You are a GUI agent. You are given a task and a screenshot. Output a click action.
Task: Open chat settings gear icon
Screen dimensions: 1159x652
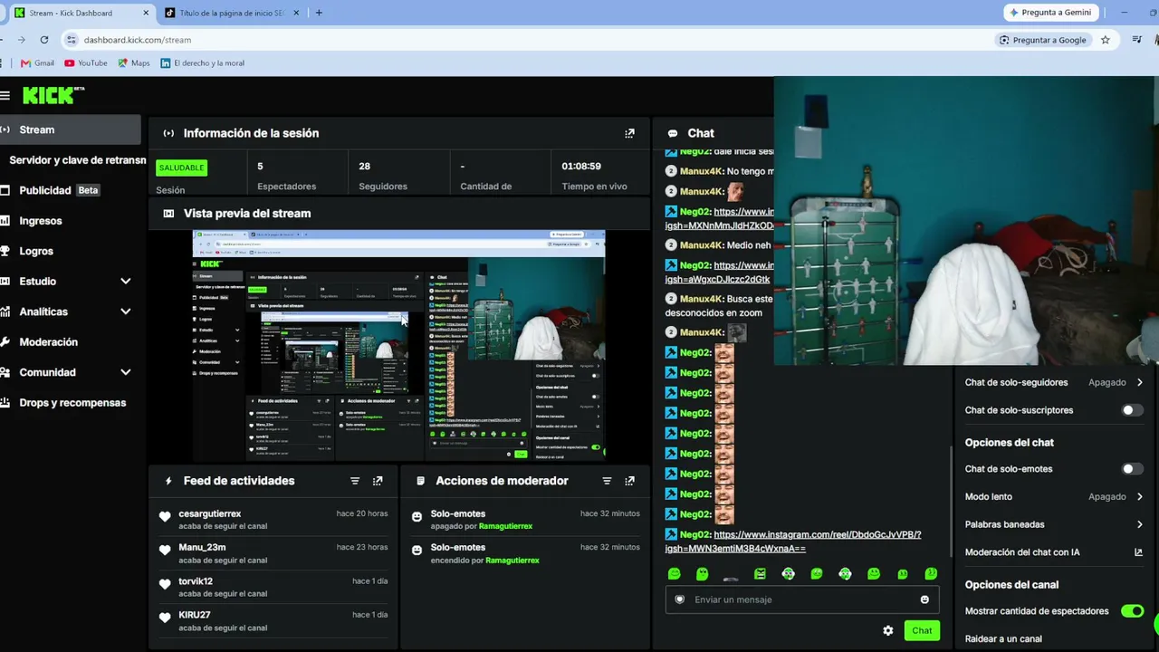(x=888, y=630)
